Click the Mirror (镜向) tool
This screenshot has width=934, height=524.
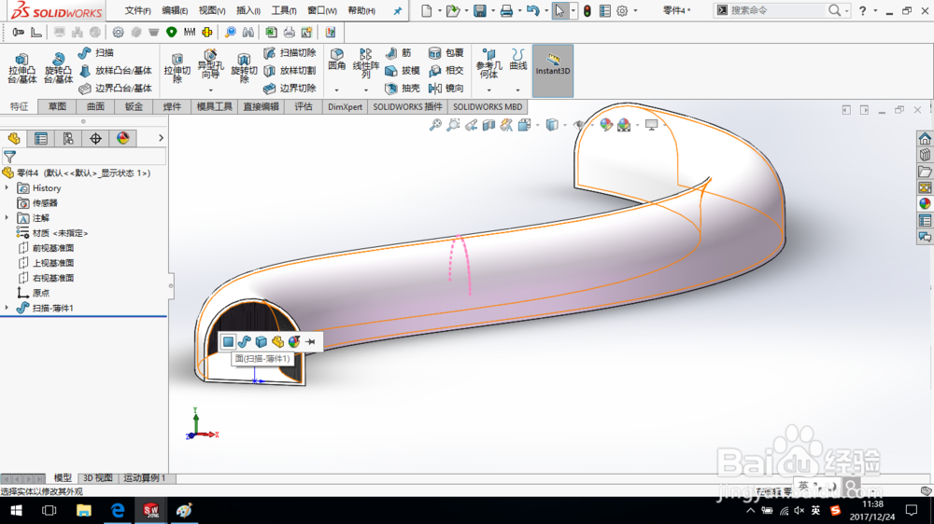point(446,88)
